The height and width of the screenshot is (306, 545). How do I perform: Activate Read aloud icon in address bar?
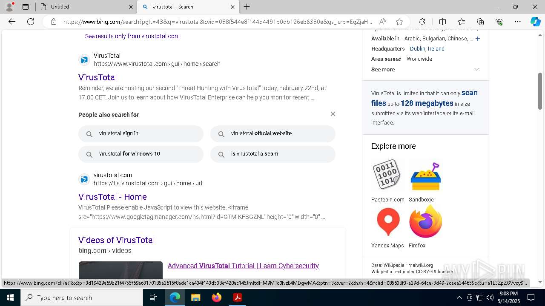[x=382, y=22]
